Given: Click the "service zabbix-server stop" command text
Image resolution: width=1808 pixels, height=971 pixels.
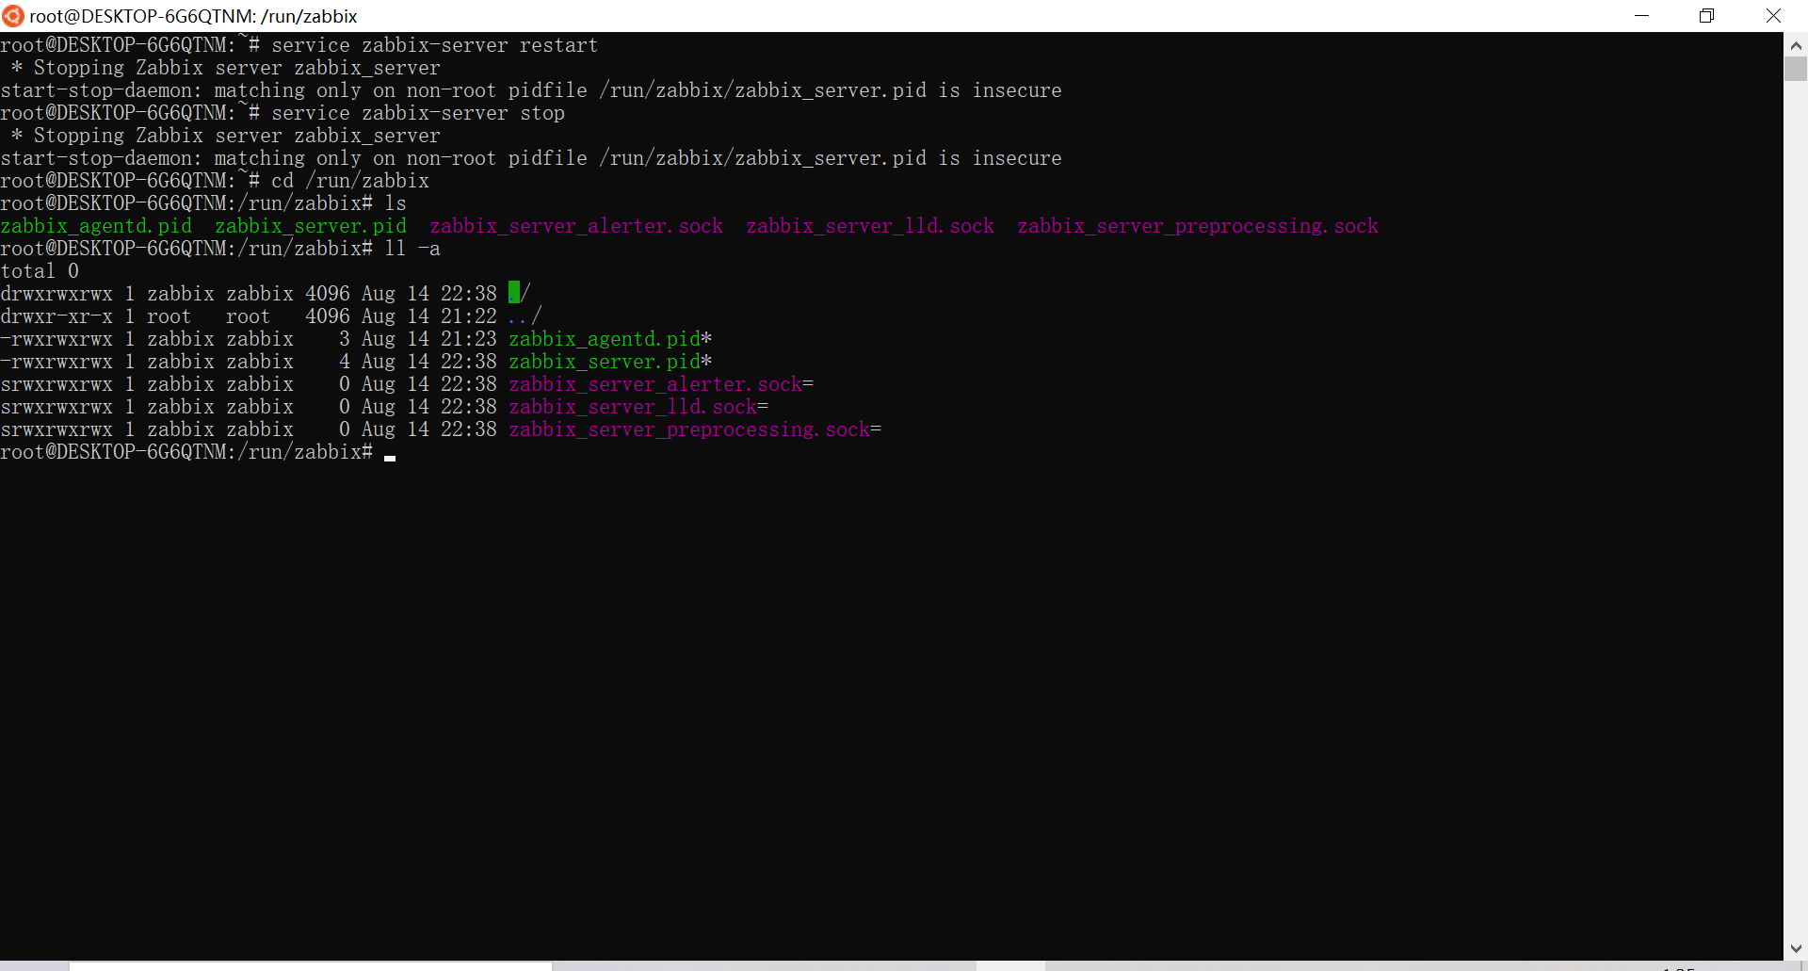Looking at the screenshot, I should coord(418,113).
